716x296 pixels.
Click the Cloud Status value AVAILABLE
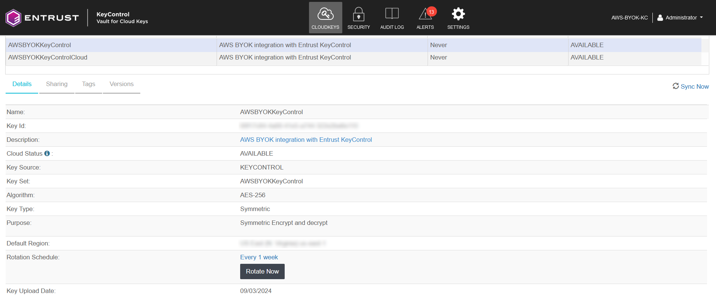(x=257, y=153)
